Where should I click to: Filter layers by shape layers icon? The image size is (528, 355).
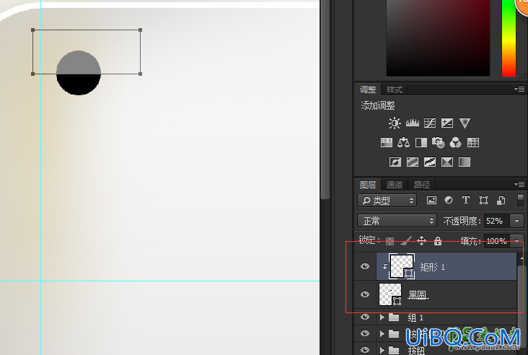pos(483,201)
